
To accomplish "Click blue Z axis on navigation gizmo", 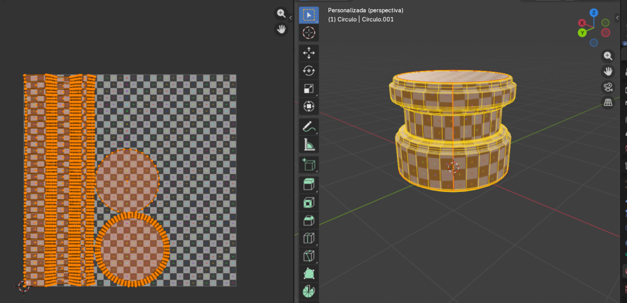I will 594,13.
